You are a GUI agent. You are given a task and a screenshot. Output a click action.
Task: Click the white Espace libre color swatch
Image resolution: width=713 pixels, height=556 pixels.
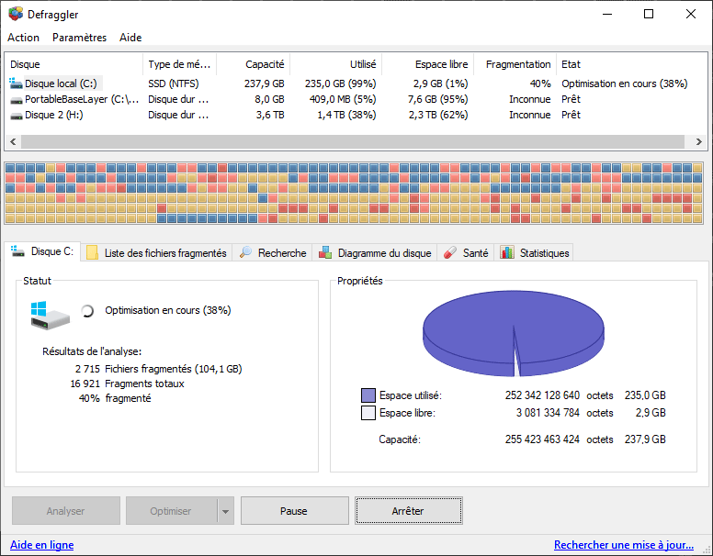pos(368,413)
